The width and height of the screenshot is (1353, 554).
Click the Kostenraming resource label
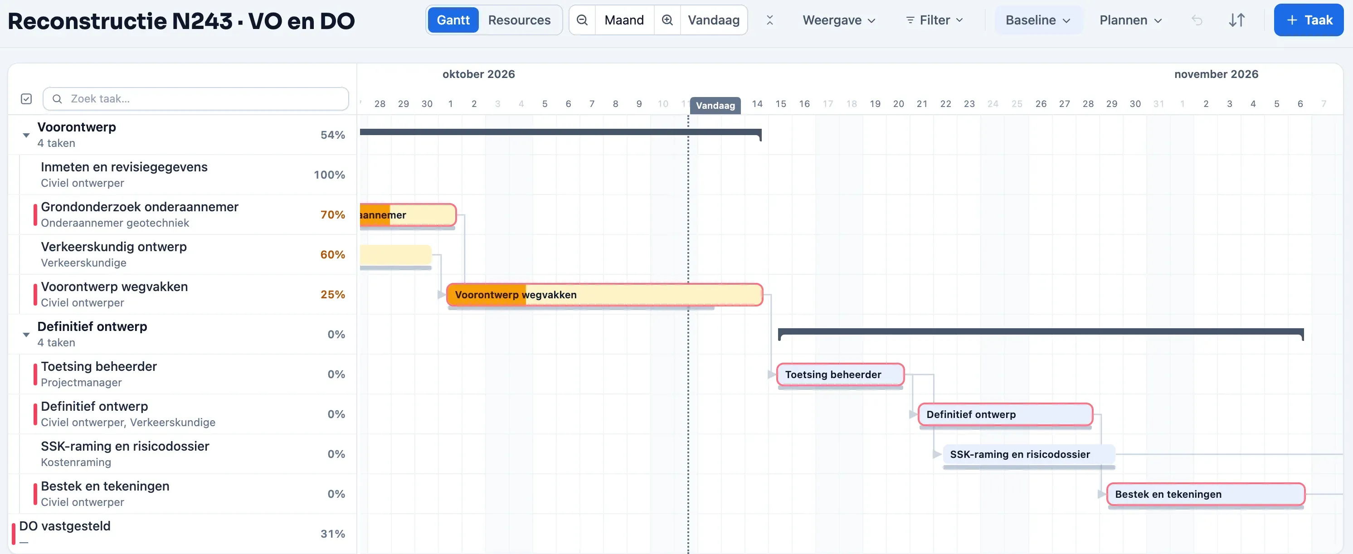[76, 462]
